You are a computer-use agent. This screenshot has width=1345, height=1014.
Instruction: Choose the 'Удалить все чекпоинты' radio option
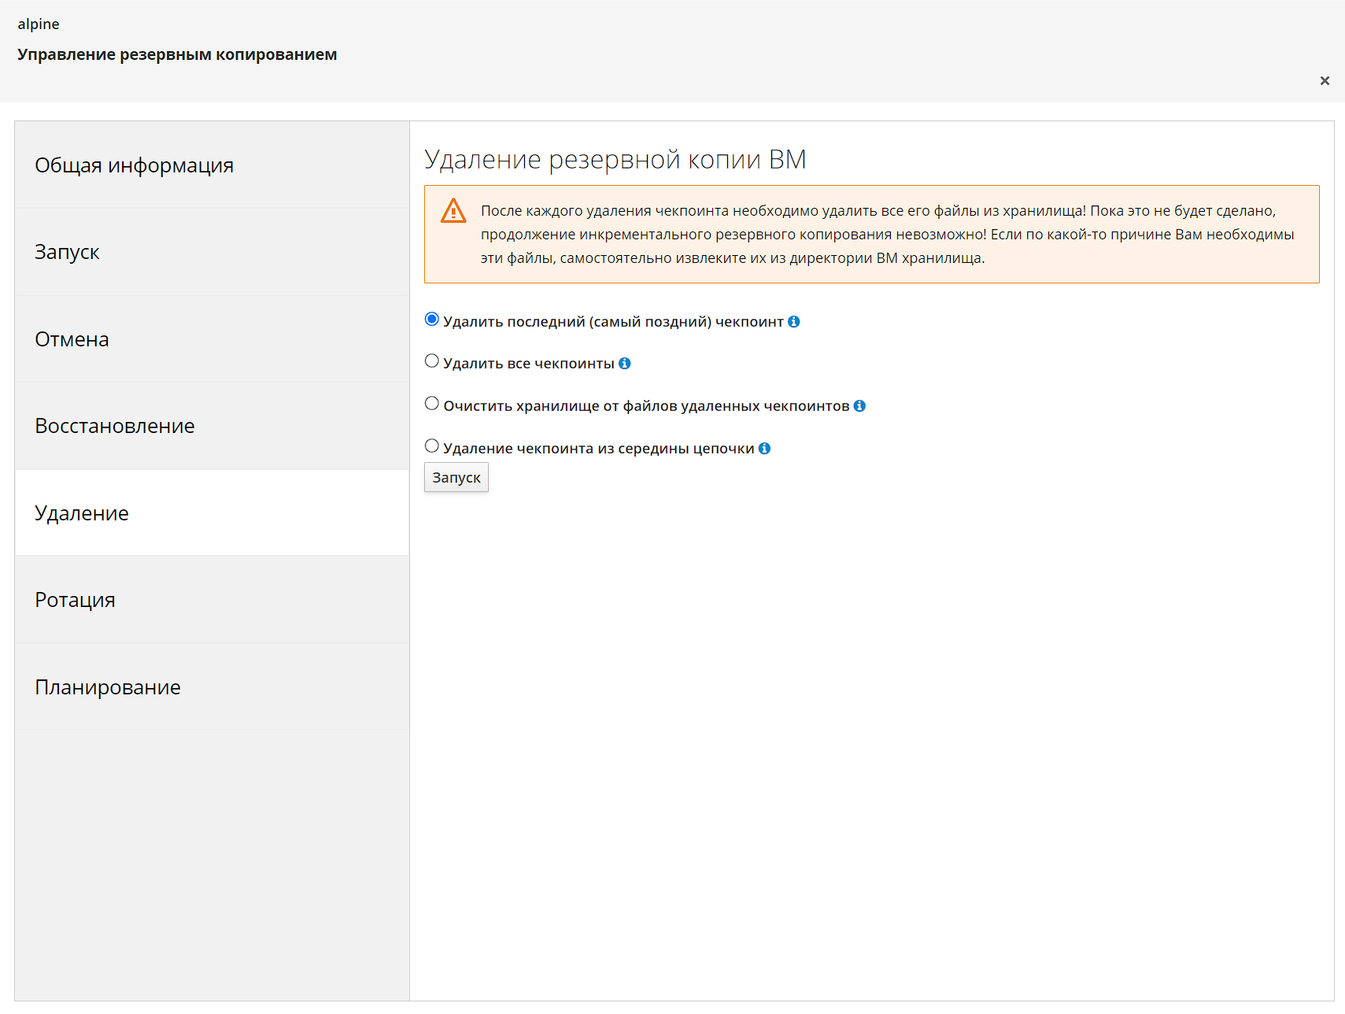(432, 361)
